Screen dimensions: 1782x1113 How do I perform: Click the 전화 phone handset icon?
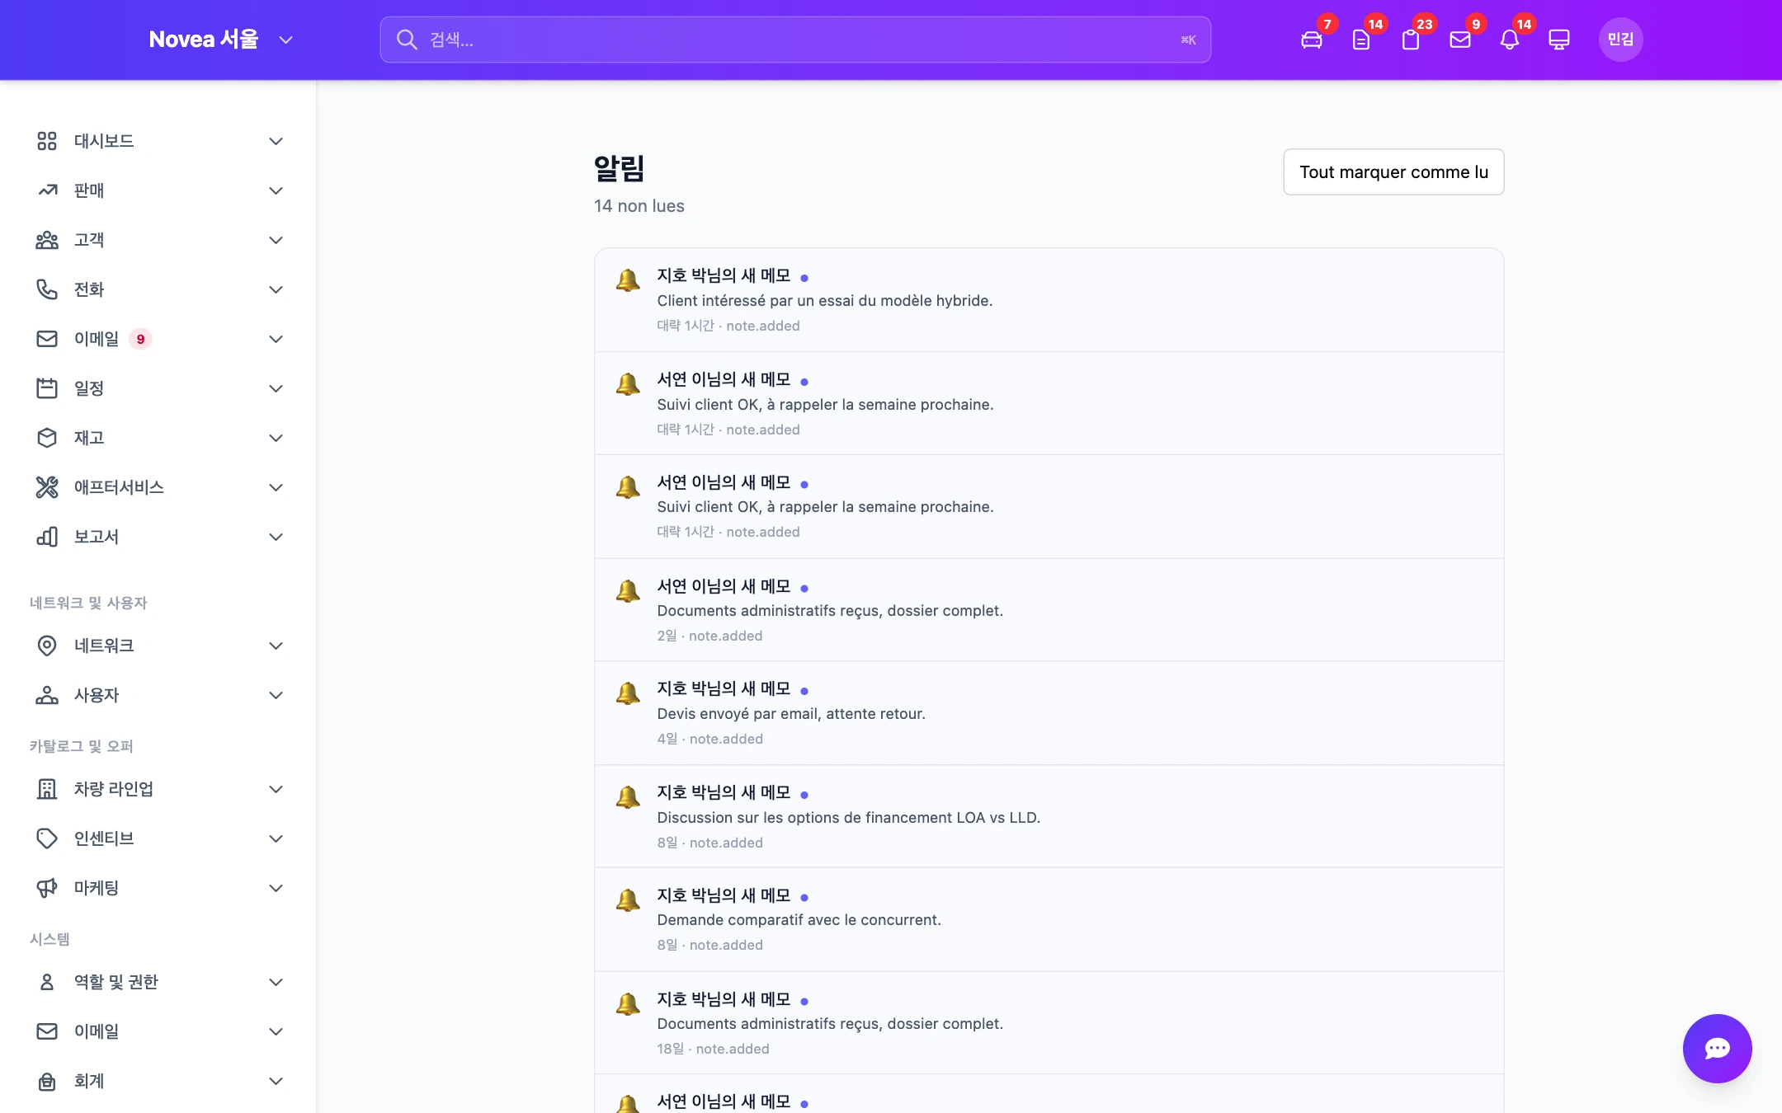(47, 289)
